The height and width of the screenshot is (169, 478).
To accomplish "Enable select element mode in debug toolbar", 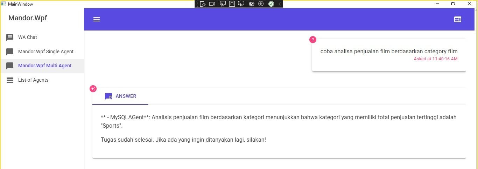I will 223,4.
